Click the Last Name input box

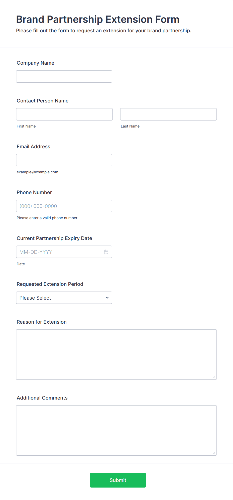click(168, 114)
